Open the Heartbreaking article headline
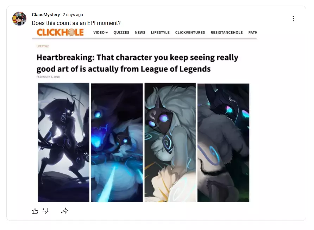 pyautogui.click(x=137, y=63)
